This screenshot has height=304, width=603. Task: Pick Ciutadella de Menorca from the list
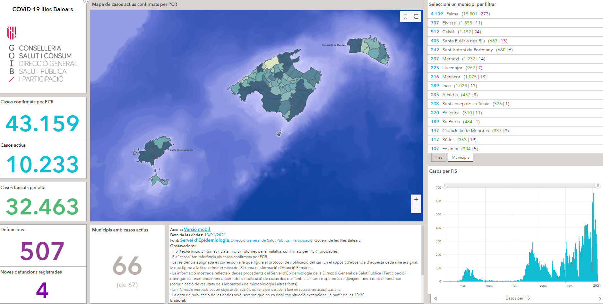click(465, 131)
